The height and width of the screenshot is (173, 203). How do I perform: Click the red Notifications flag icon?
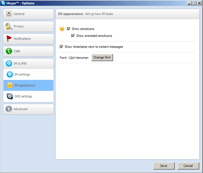click(x=9, y=39)
